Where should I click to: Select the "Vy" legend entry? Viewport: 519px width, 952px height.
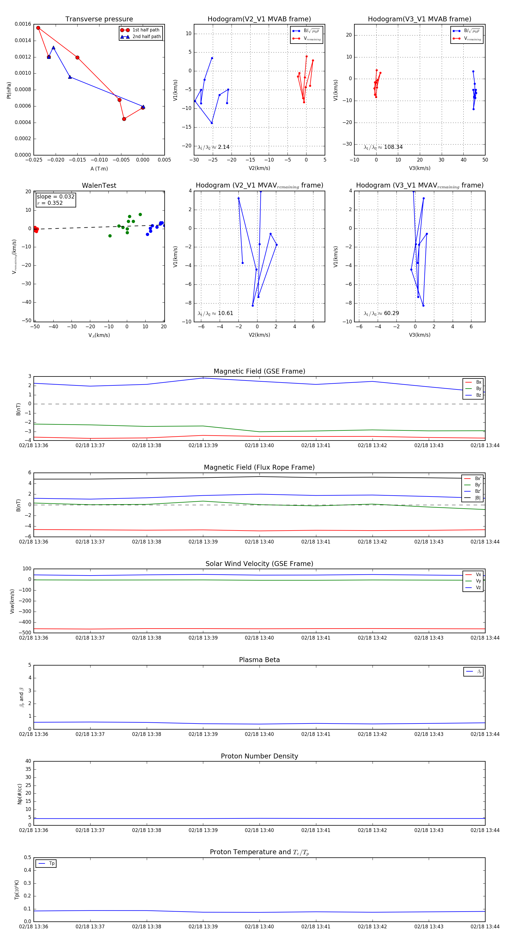473,581
